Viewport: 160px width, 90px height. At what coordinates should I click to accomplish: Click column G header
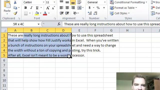click(x=111, y=30)
